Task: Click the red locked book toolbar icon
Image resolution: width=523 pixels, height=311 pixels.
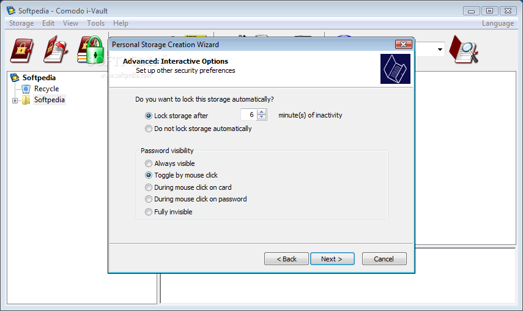Action: click(21, 51)
